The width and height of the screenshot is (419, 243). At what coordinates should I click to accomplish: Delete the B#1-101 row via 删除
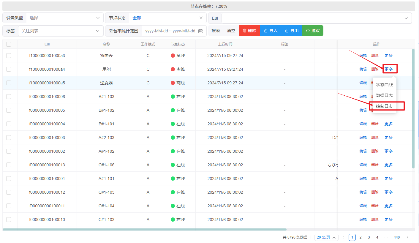point(375,124)
